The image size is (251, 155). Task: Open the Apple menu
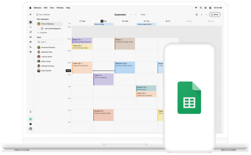(30, 8)
